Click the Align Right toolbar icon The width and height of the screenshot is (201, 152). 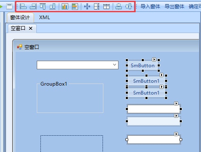(33, 7)
